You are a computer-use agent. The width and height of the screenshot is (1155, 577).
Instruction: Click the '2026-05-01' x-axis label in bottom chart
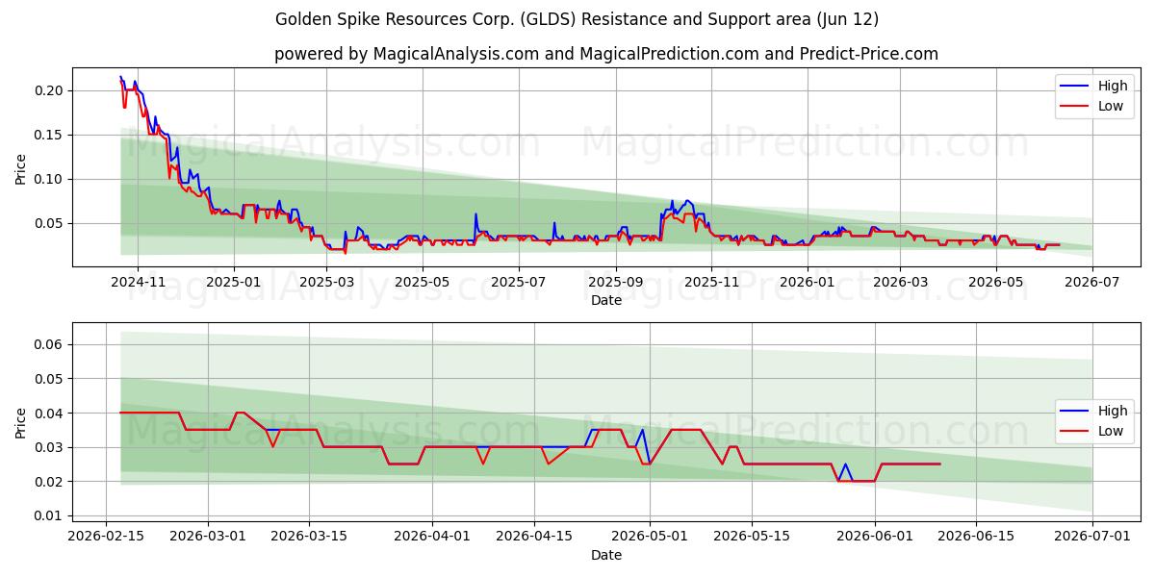pyautogui.click(x=649, y=537)
